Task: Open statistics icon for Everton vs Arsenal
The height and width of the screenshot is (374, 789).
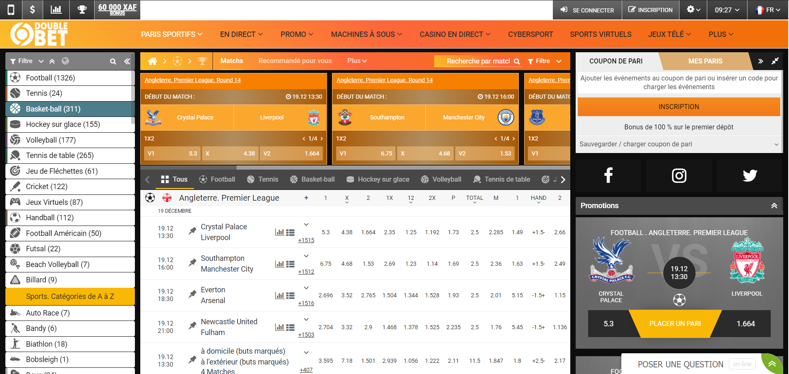Action: pyautogui.click(x=279, y=295)
